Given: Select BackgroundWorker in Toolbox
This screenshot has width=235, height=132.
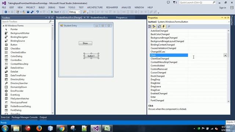Looking at the screenshot, I should pos(20,33).
